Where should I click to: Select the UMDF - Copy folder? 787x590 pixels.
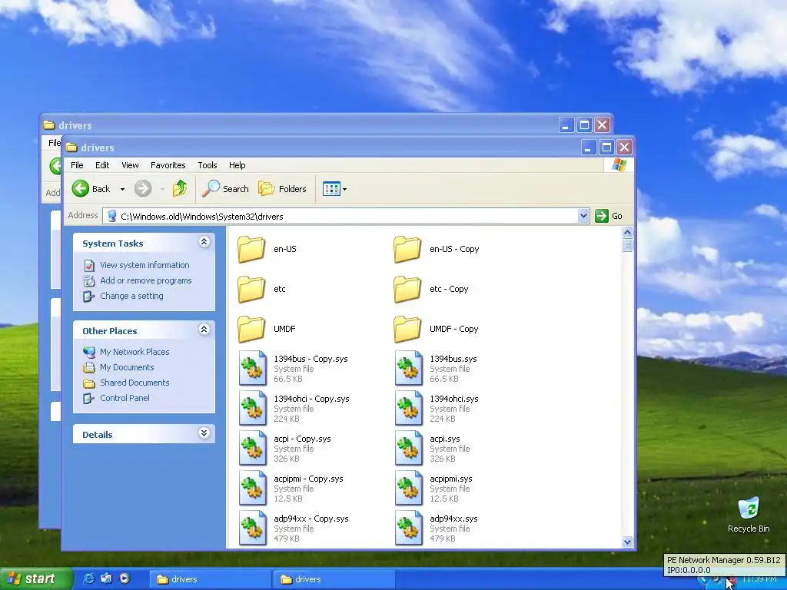tap(407, 329)
